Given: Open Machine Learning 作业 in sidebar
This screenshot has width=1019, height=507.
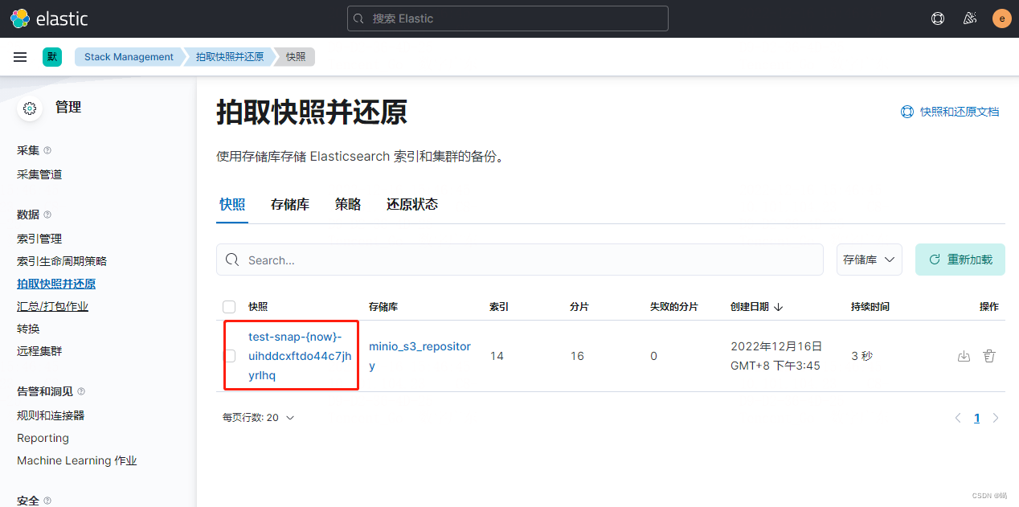Looking at the screenshot, I should pyautogui.click(x=77, y=460).
